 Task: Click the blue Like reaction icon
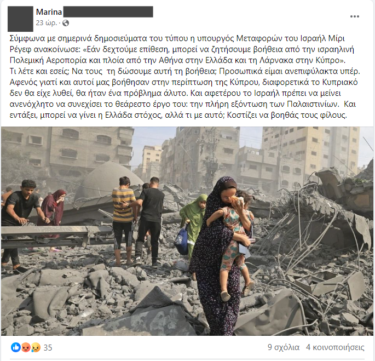pyautogui.click(x=16, y=347)
